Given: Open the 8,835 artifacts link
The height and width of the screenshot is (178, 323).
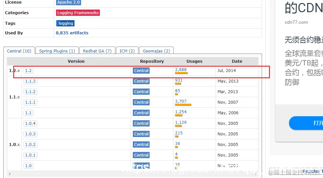Looking at the screenshot, I should pyautogui.click(x=72, y=33).
